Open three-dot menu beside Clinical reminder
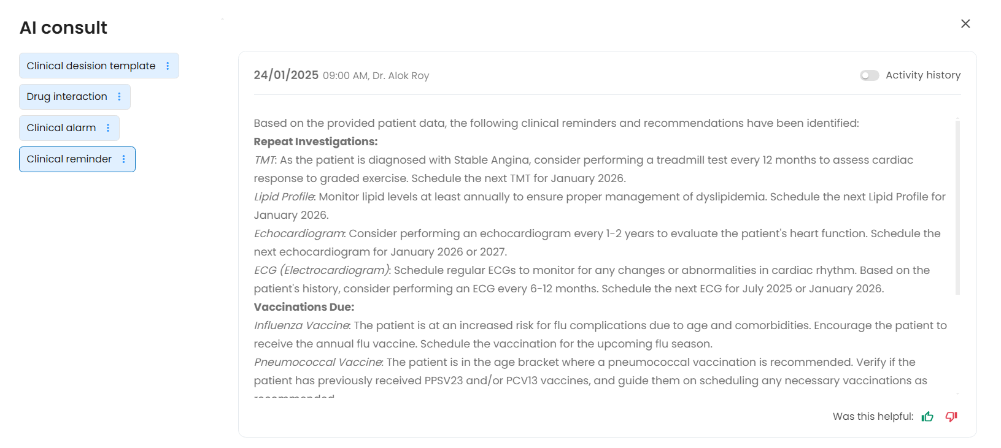This screenshot has height=448, width=1001. pos(124,159)
